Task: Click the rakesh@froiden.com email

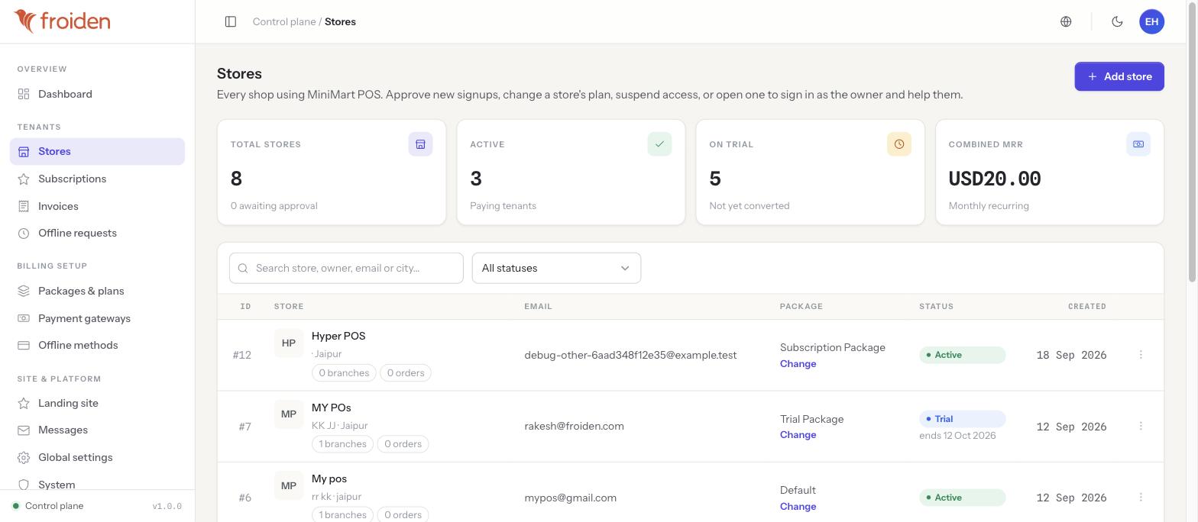Action: 574,426
